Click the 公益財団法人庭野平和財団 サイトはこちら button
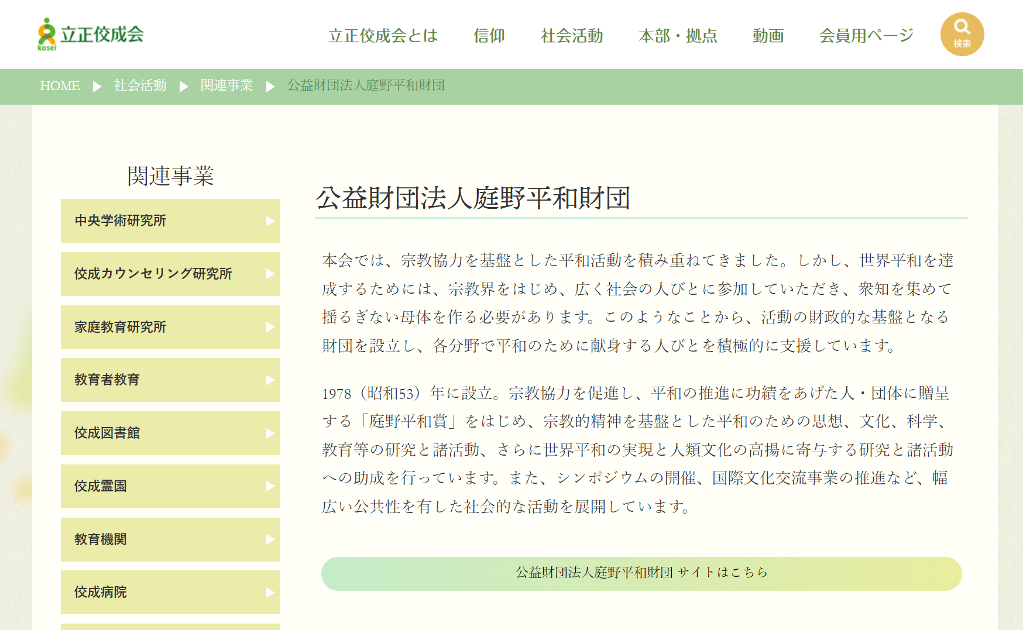This screenshot has height=630, width=1023. 641,573
